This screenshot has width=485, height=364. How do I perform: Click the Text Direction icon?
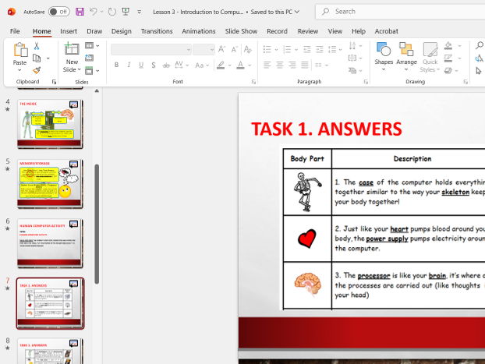[352, 46]
